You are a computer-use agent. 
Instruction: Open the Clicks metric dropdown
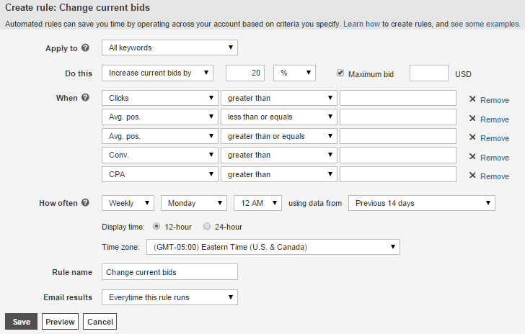click(x=160, y=98)
